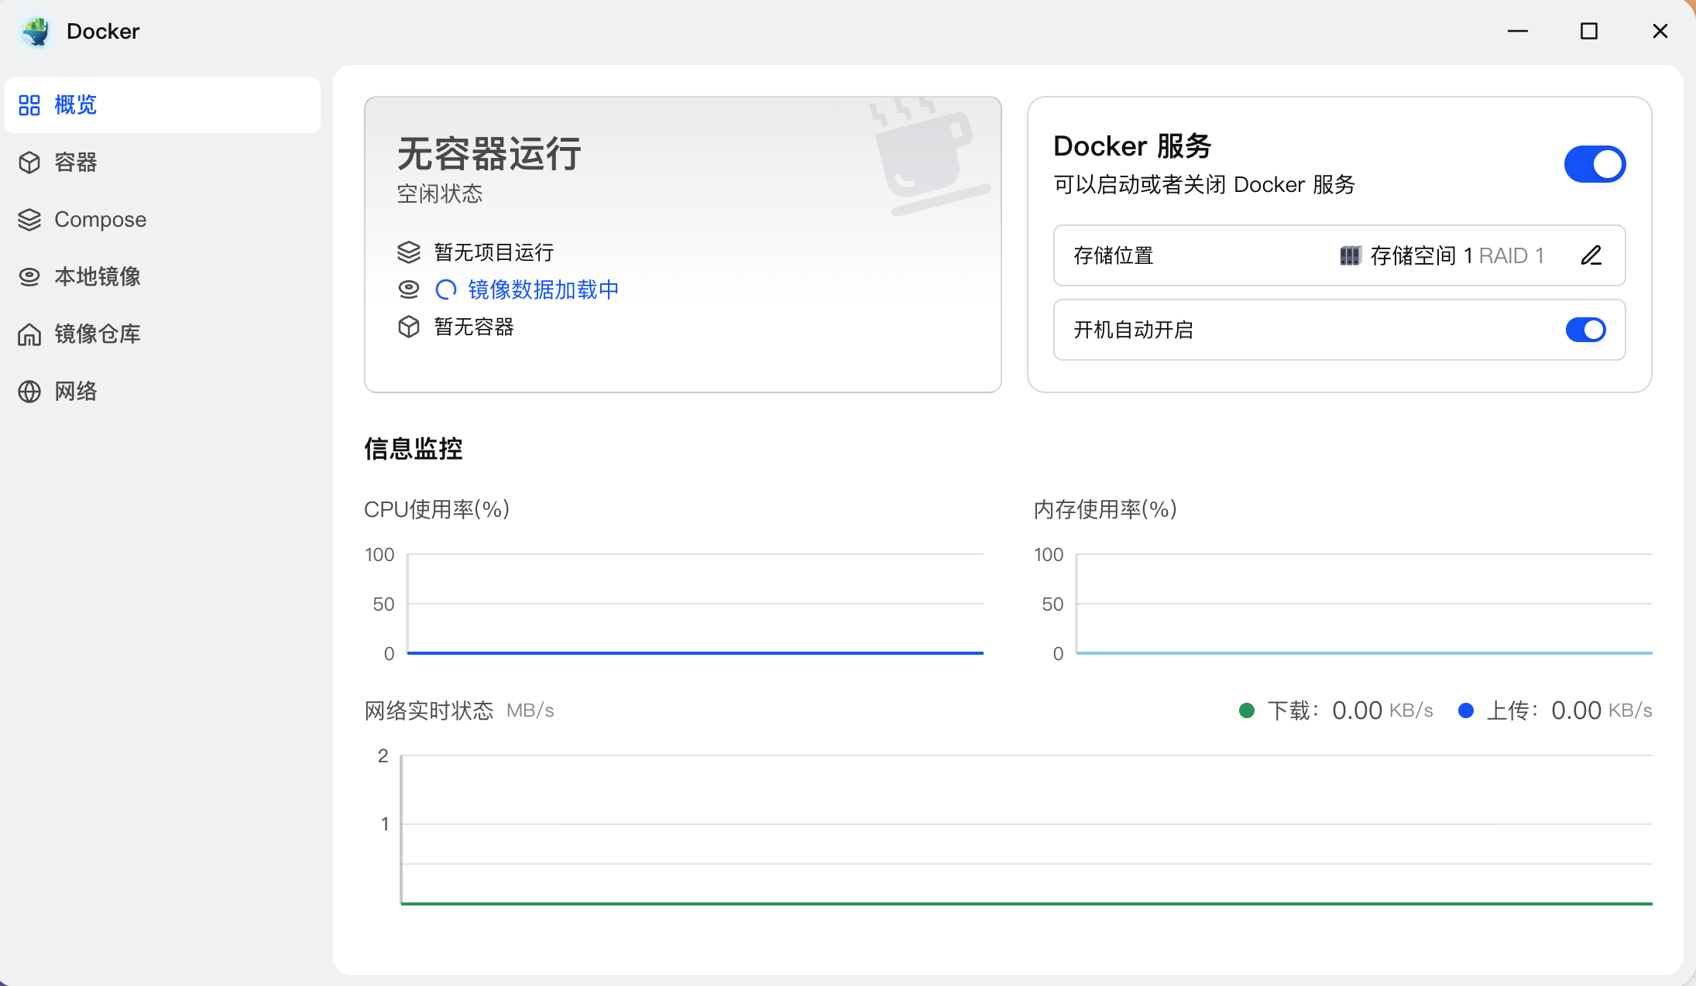This screenshot has height=986, width=1696.
Task: Click the 镜像数据加载中 loading link
Action: coord(543,289)
